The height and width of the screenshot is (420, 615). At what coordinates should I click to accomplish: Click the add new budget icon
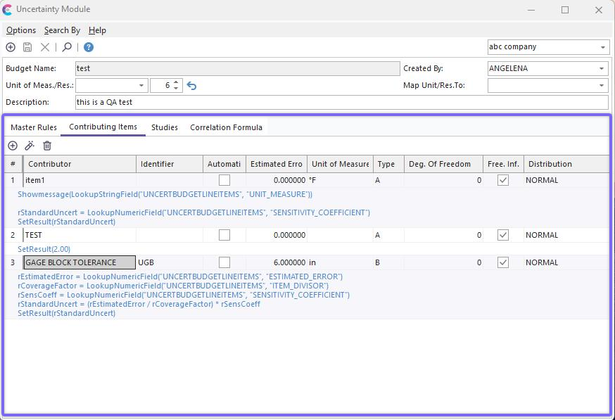11,47
